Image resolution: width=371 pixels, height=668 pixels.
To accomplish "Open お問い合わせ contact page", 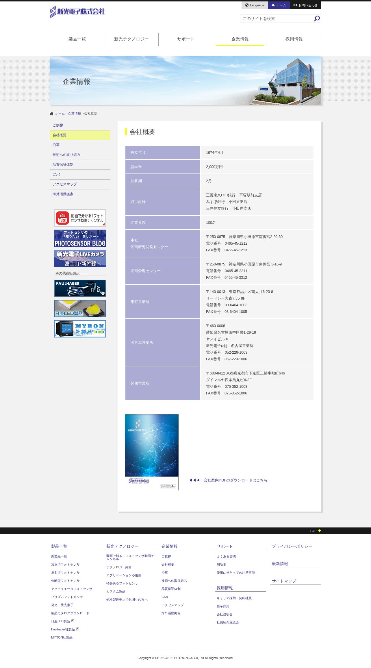I will pyautogui.click(x=305, y=5).
